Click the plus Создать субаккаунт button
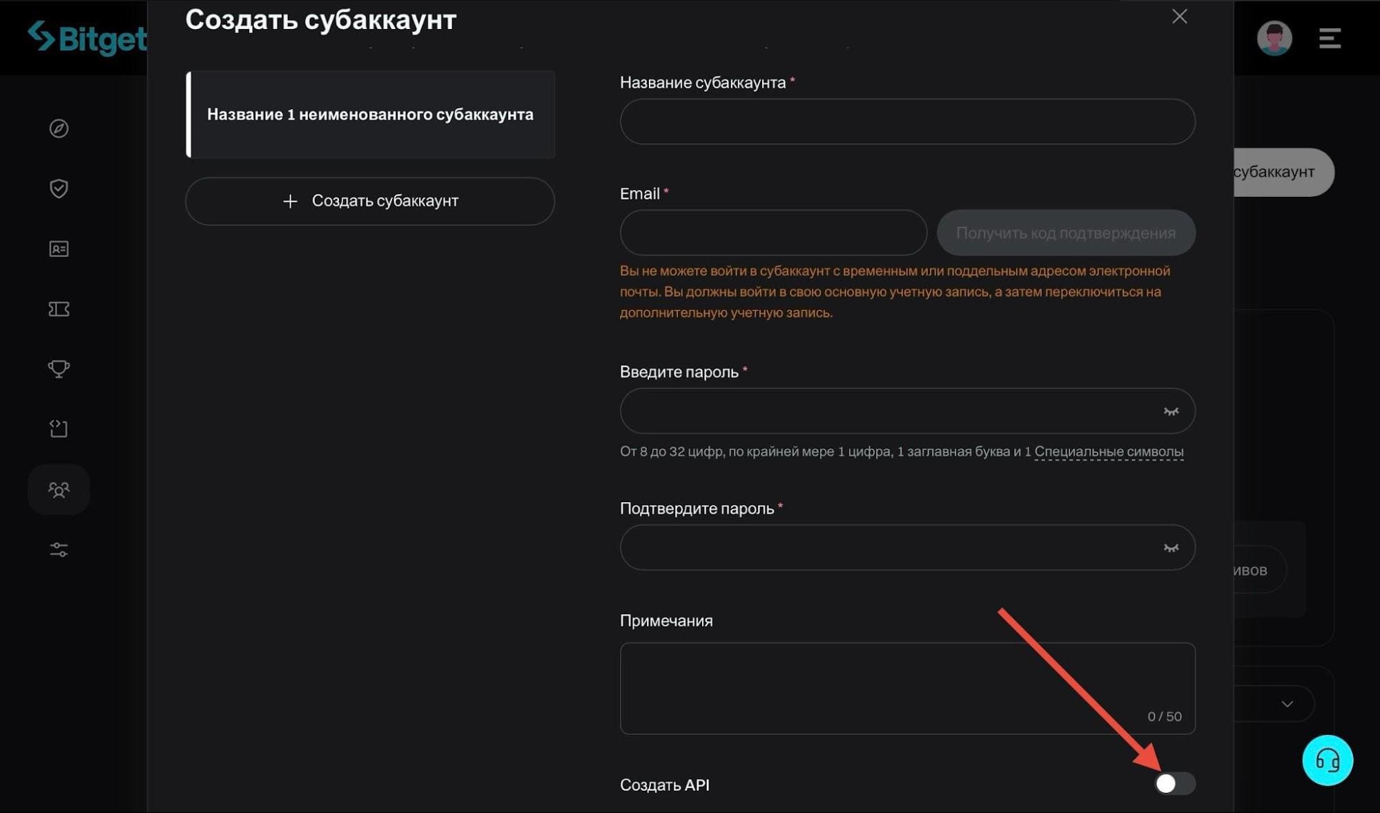 (x=370, y=201)
